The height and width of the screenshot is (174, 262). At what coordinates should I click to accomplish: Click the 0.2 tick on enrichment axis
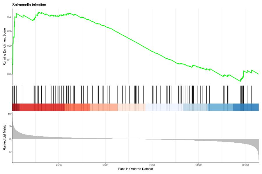(x=9, y=46)
